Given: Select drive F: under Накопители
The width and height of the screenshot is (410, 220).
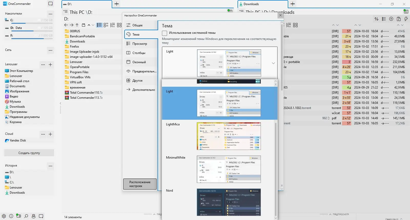Looking at the screenshot, I should [29, 36].
